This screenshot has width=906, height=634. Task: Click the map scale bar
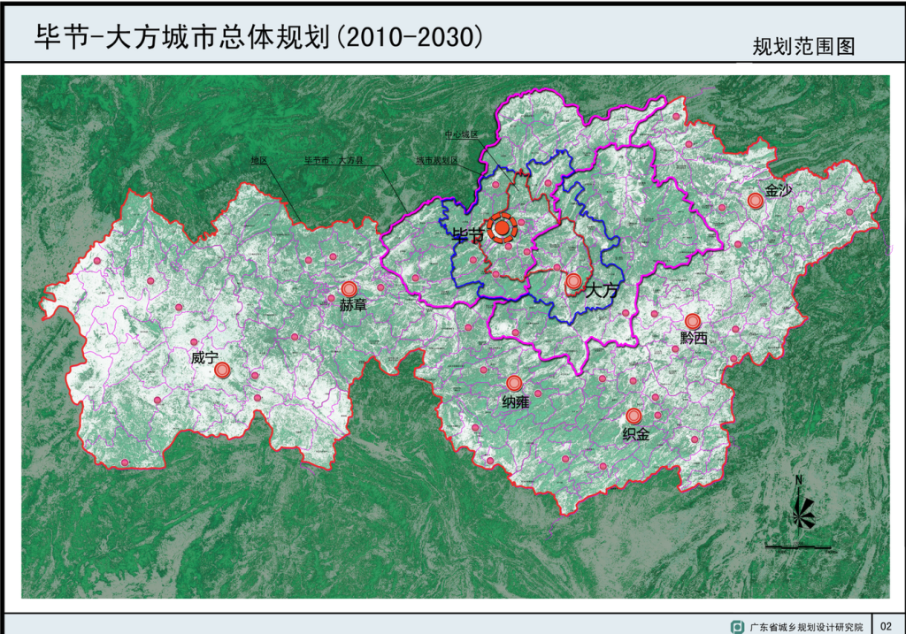798,547
